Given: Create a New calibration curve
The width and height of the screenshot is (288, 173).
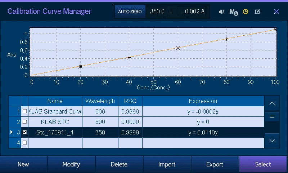Looking at the screenshot, I should tap(23, 164).
